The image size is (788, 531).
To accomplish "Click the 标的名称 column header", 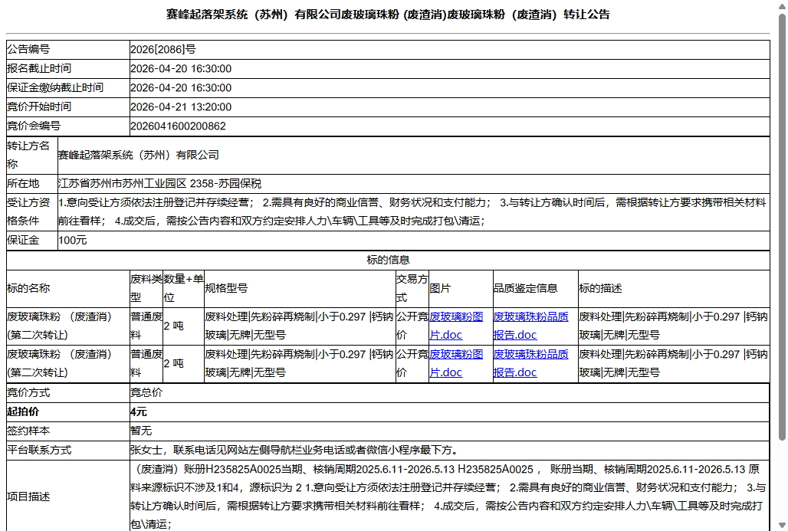I will click(x=28, y=288).
